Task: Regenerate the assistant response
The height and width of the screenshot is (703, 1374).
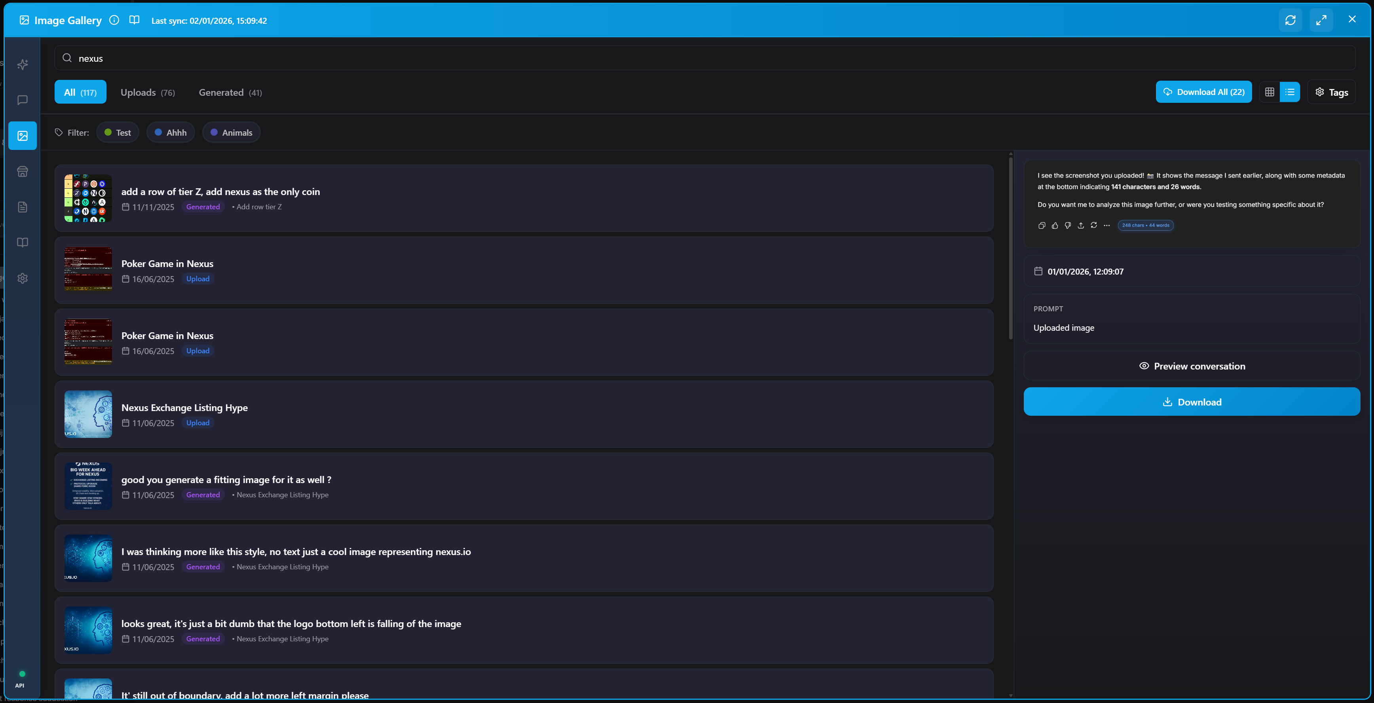Action: [1093, 225]
